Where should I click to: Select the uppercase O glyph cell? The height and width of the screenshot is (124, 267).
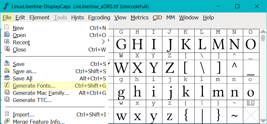click(251, 44)
